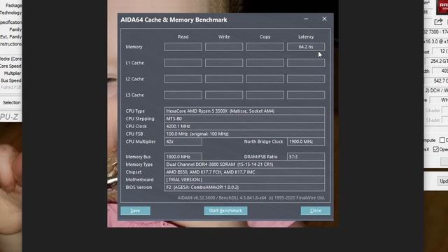The width and height of the screenshot is (448, 252).
Task: Click the Chipset AMD B550 field
Action: [244, 172]
